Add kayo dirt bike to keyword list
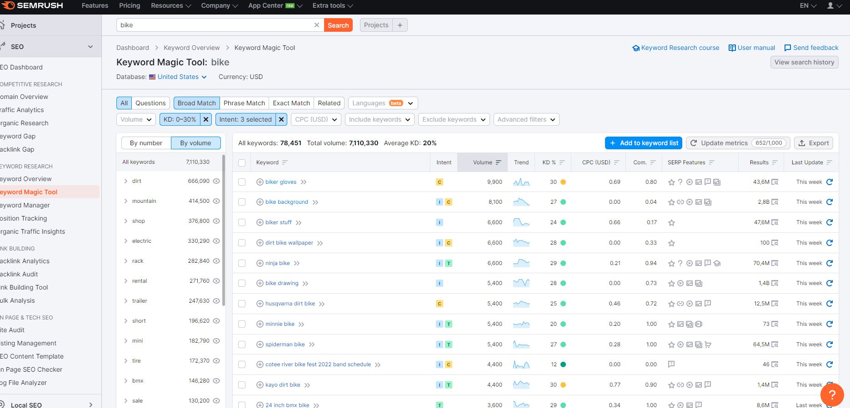This screenshot has height=408, width=850. point(260,385)
